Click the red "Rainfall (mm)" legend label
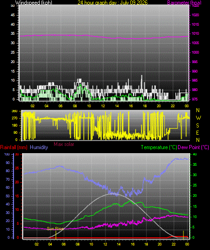The height and width of the screenshot is (250, 210). (x=14, y=147)
